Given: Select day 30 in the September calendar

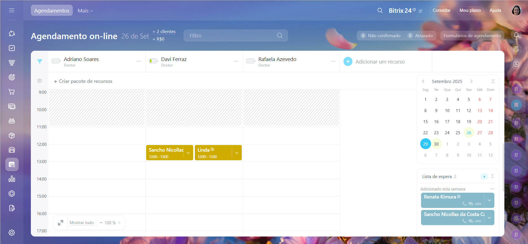Looking at the screenshot, I should pyautogui.click(x=436, y=144).
